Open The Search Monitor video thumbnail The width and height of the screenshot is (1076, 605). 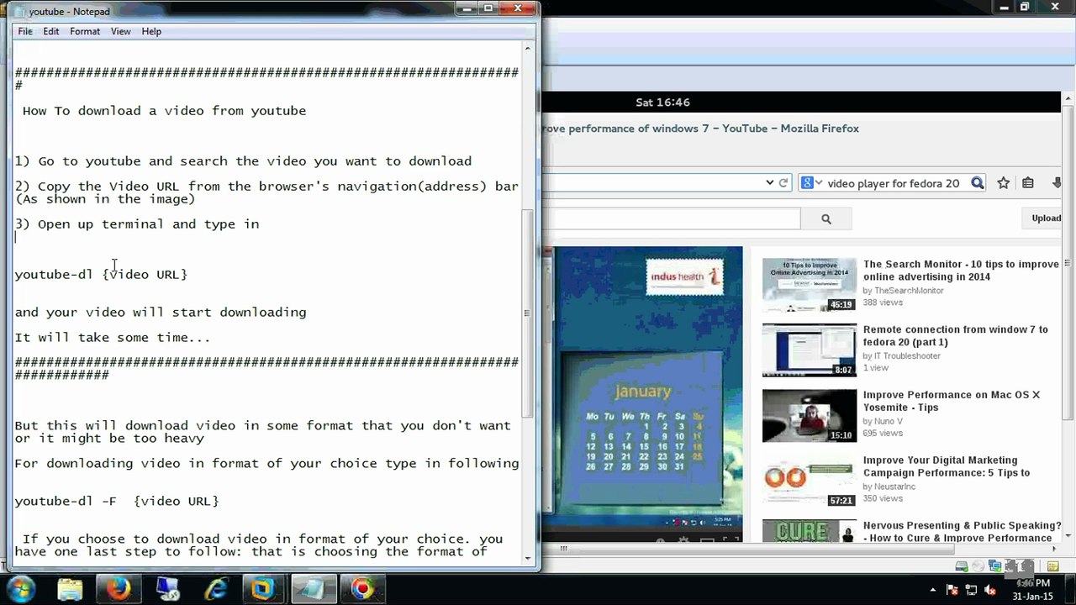click(x=810, y=285)
